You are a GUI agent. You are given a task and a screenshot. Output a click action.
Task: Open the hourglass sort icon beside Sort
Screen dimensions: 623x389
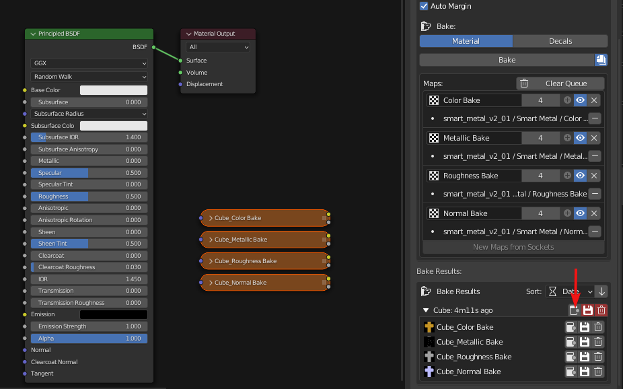[552, 291]
